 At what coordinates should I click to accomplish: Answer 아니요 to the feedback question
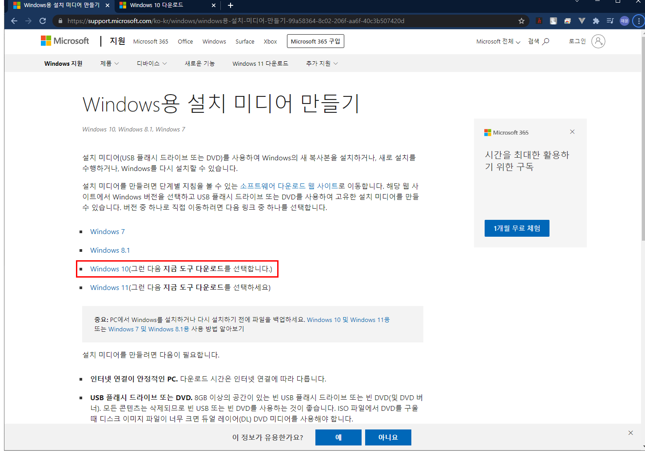[x=388, y=437]
